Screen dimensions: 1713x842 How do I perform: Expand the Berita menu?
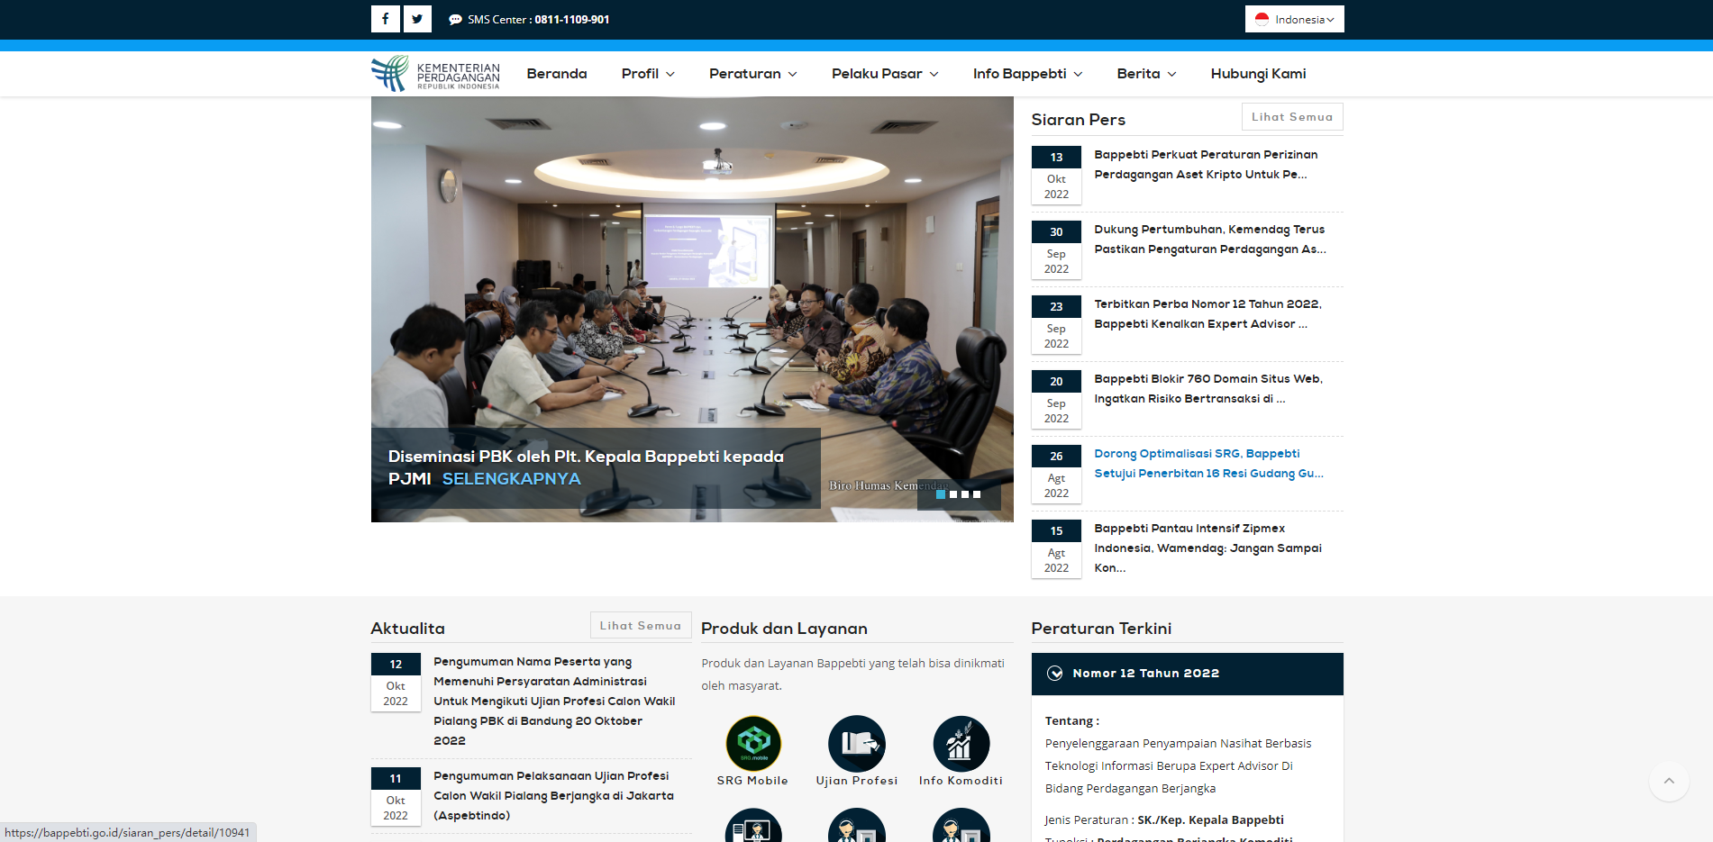point(1147,74)
